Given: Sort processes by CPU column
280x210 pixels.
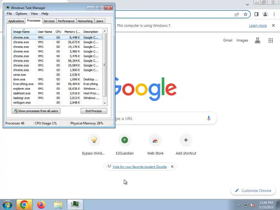Looking at the screenshot, I should 58,32.
